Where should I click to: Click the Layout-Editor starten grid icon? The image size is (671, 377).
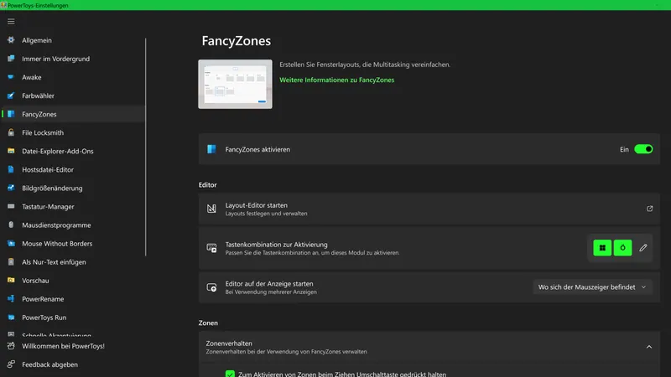click(211, 209)
